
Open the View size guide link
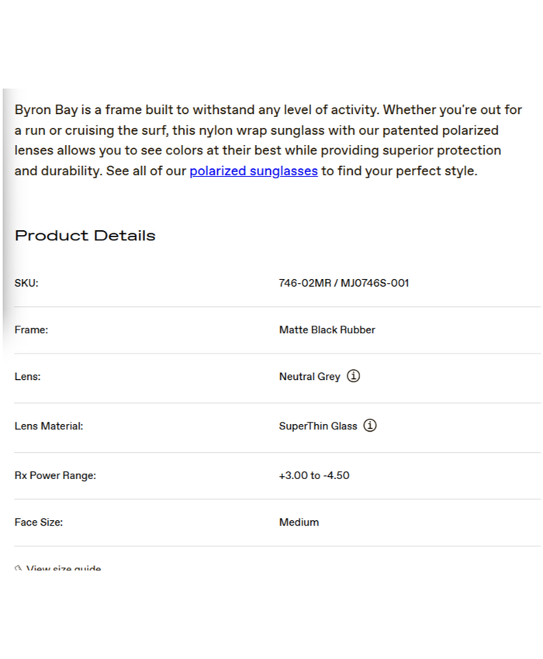(x=64, y=569)
